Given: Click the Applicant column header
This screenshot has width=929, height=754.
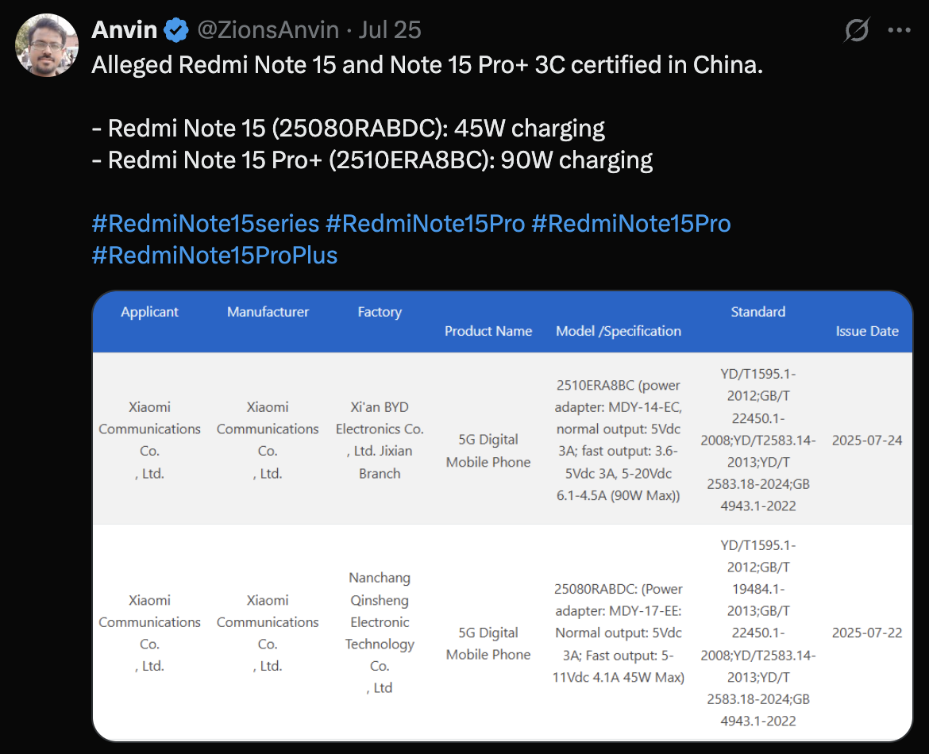Looking at the screenshot, I should point(149,312).
